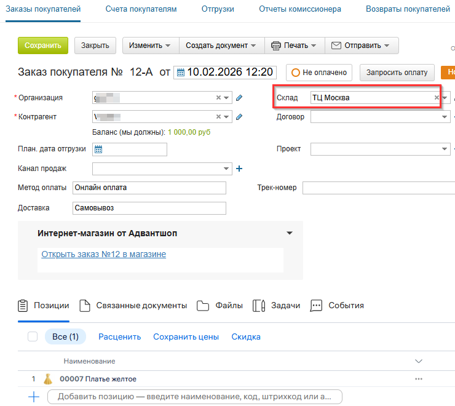Switch to Счета покупателям tab

click(x=141, y=9)
